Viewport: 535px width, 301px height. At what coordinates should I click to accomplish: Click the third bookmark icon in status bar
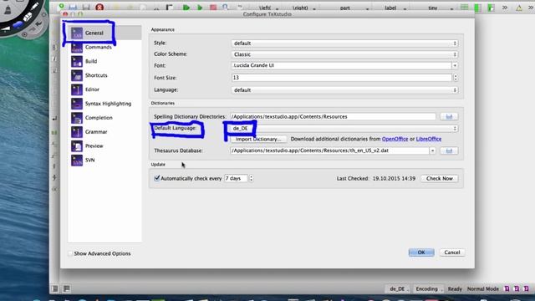point(527,288)
